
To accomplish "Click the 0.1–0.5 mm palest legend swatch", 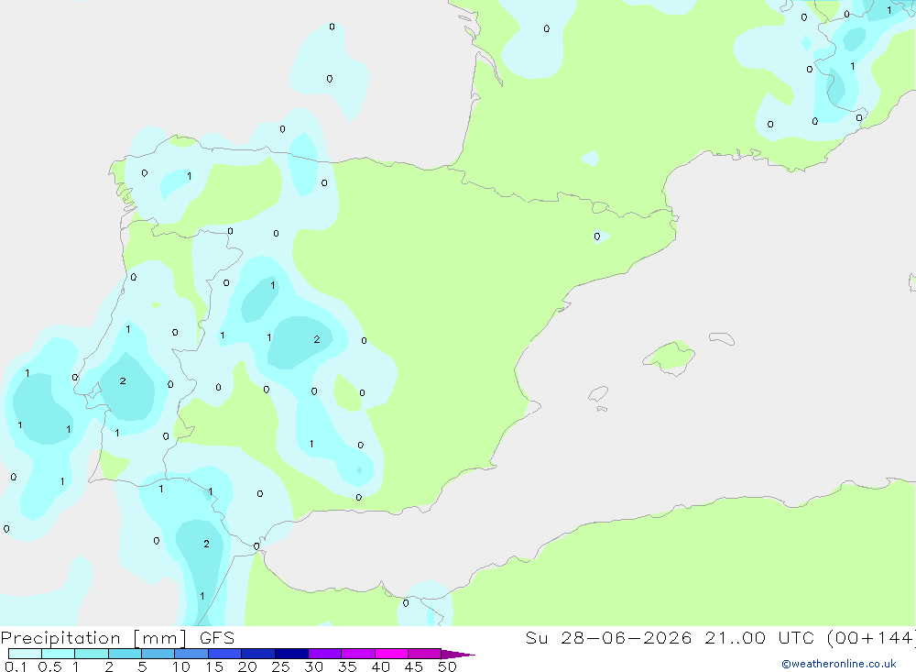I will pyautogui.click(x=25, y=654).
